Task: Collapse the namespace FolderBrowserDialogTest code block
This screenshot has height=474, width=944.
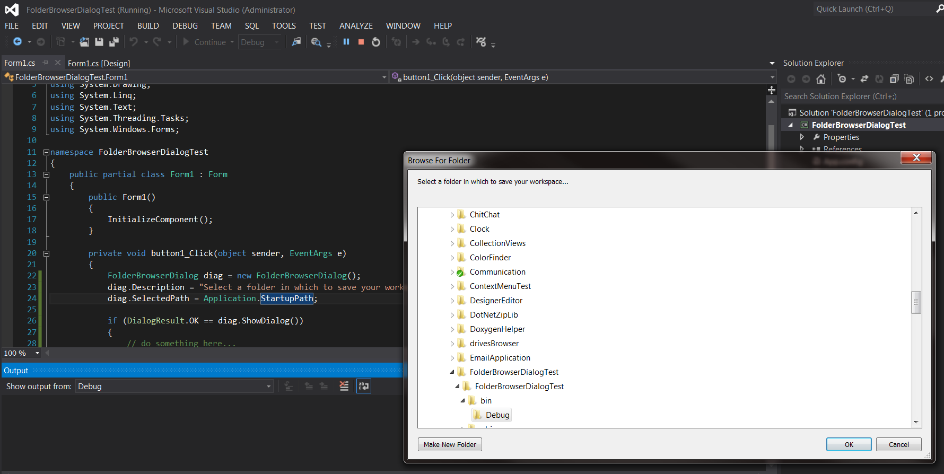Action: (x=46, y=152)
